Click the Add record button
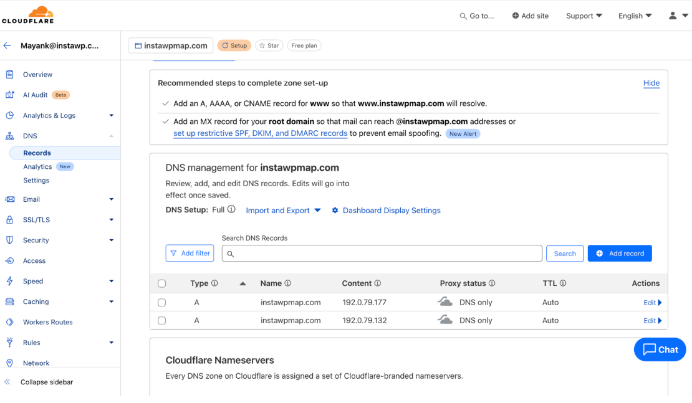The height and width of the screenshot is (403, 692). pos(620,253)
